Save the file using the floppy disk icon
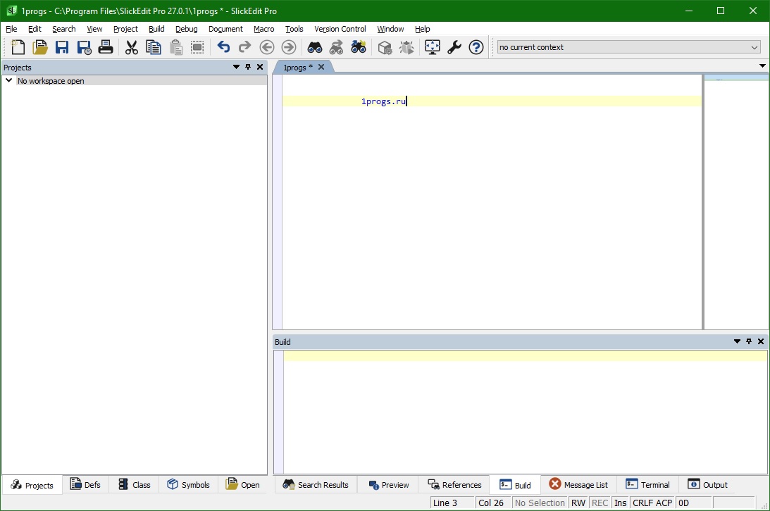This screenshot has height=511, width=770. click(62, 47)
